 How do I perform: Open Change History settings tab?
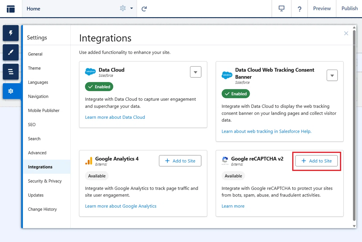tap(47, 209)
